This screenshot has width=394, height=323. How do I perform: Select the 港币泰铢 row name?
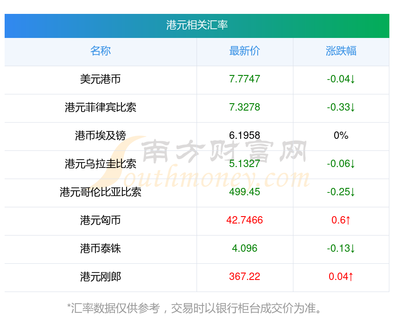coord(101,248)
